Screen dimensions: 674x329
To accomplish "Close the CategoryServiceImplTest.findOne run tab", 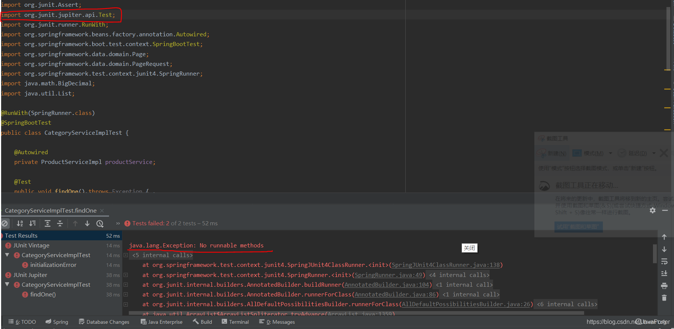I will click(x=102, y=211).
